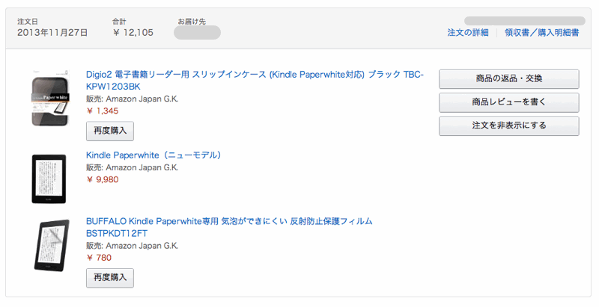Screen dimensions: 599x307
Task: Click the BUFFALO protective film thumbnail
Action: click(49, 246)
